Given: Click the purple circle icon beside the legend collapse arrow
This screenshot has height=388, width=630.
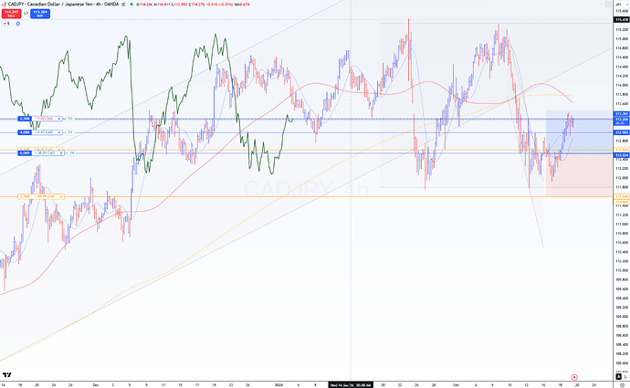Looking at the screenshot, I should pos(17,24).
